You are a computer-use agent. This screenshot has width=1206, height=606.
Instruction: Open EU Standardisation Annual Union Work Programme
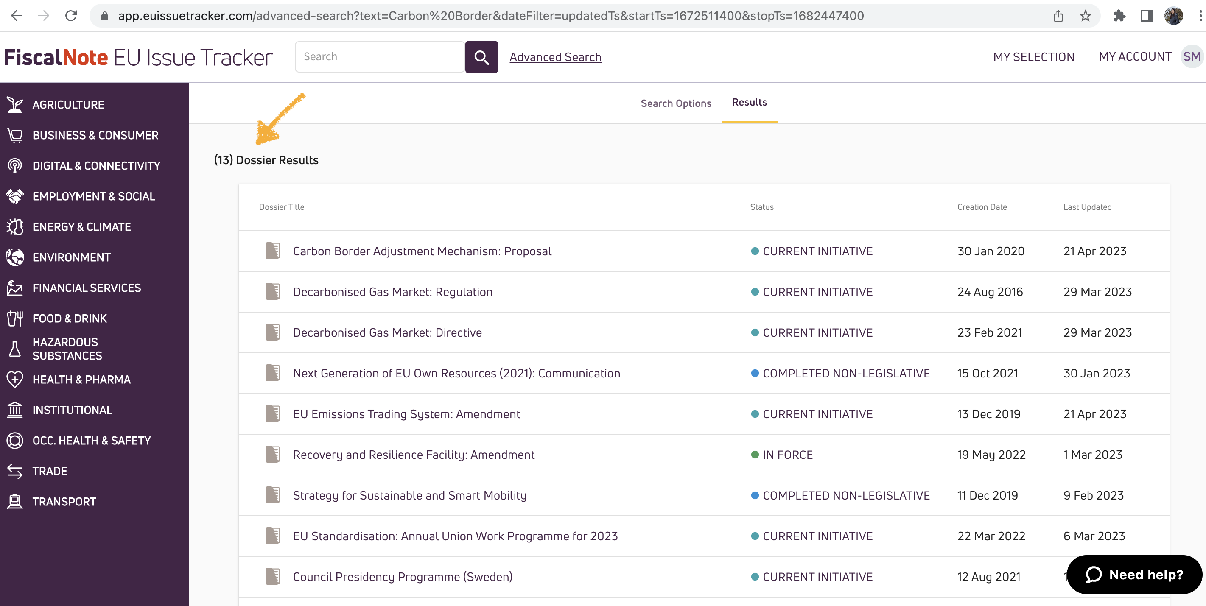[x=455, y=536]
